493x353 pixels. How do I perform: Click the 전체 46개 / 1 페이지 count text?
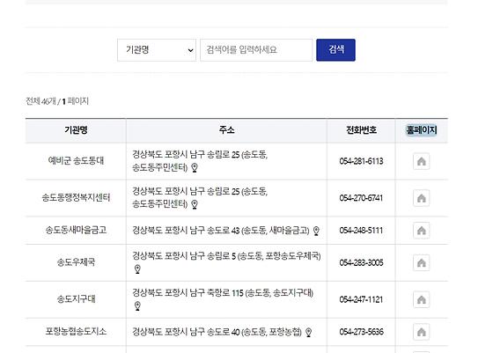coord(57,101)
